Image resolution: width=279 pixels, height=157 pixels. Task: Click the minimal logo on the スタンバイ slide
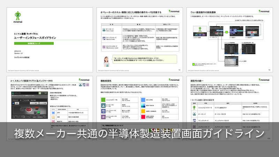pyautogui.click(x=84, y=80)
